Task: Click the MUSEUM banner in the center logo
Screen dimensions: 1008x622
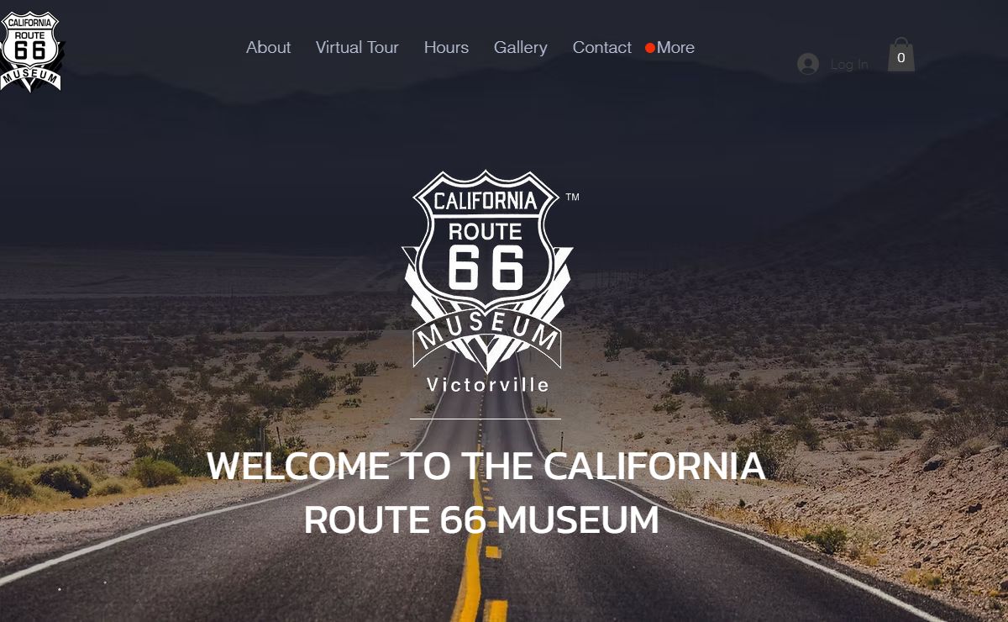Action: click(x=487, y=334)
